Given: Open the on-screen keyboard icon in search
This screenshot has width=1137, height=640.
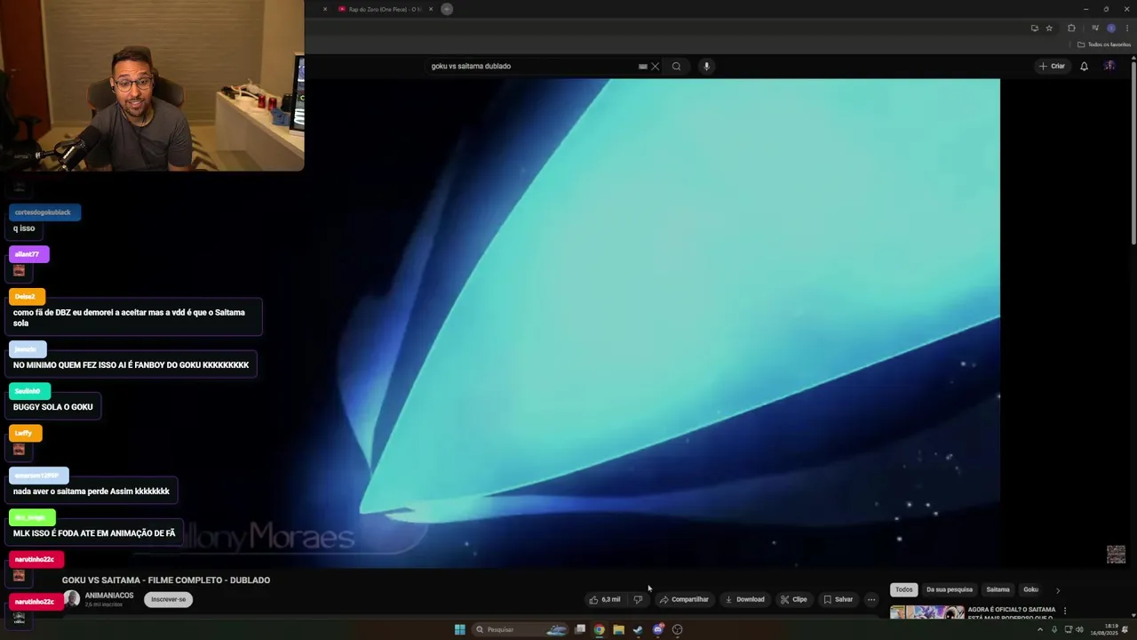Looking at the screenshot, I should [x=642, y=66].
